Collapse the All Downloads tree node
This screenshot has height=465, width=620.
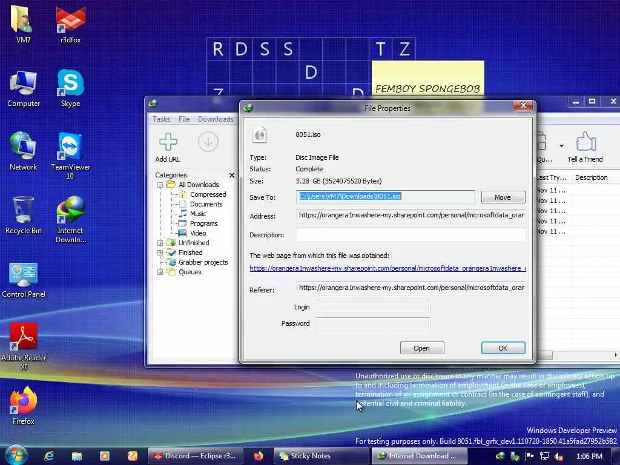pyautogui.click(x=160, y=185)
